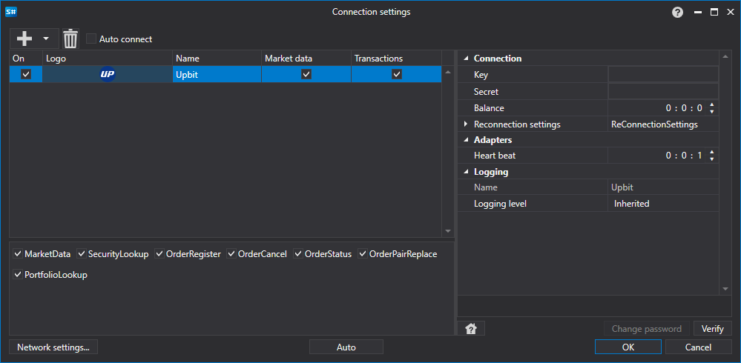
Task: Toggle Upbit Transactions checkbox
Action: click(x=397, y=74)
